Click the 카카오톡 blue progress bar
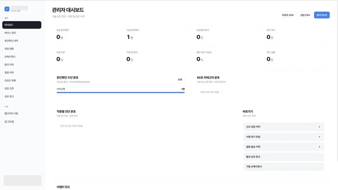The width and height of the screenshot is (338, 190). (120, 92)
